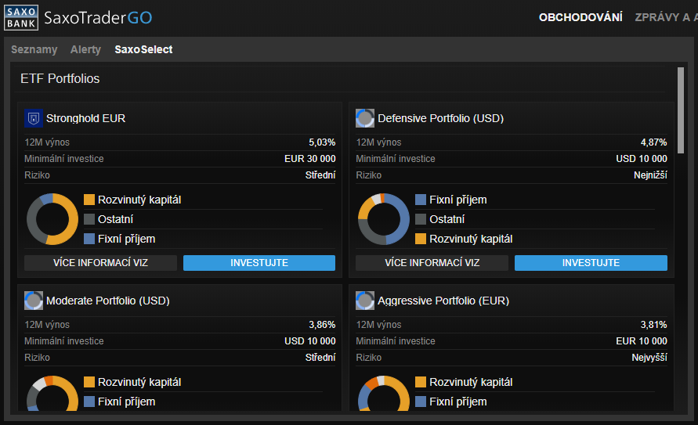Click the Saxo Bank logo

[x=21, y=18]
